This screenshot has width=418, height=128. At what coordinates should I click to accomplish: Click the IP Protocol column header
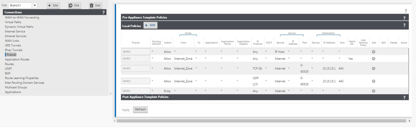(x=258, y=43)
